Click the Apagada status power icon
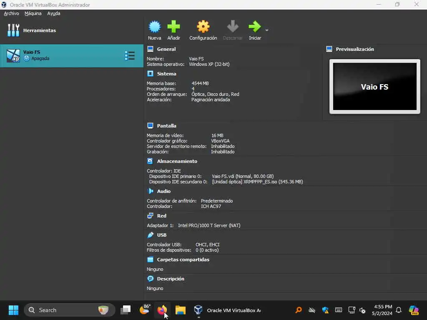The height and width of the screenshot is (320, 427). [x=26, y=58]
